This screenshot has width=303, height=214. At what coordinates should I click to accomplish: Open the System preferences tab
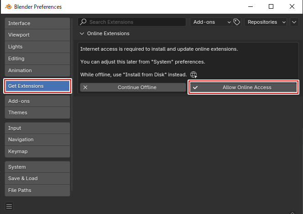(x=37, y=167)
